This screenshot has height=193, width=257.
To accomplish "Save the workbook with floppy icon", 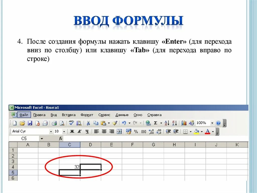I will click(30, 123).
